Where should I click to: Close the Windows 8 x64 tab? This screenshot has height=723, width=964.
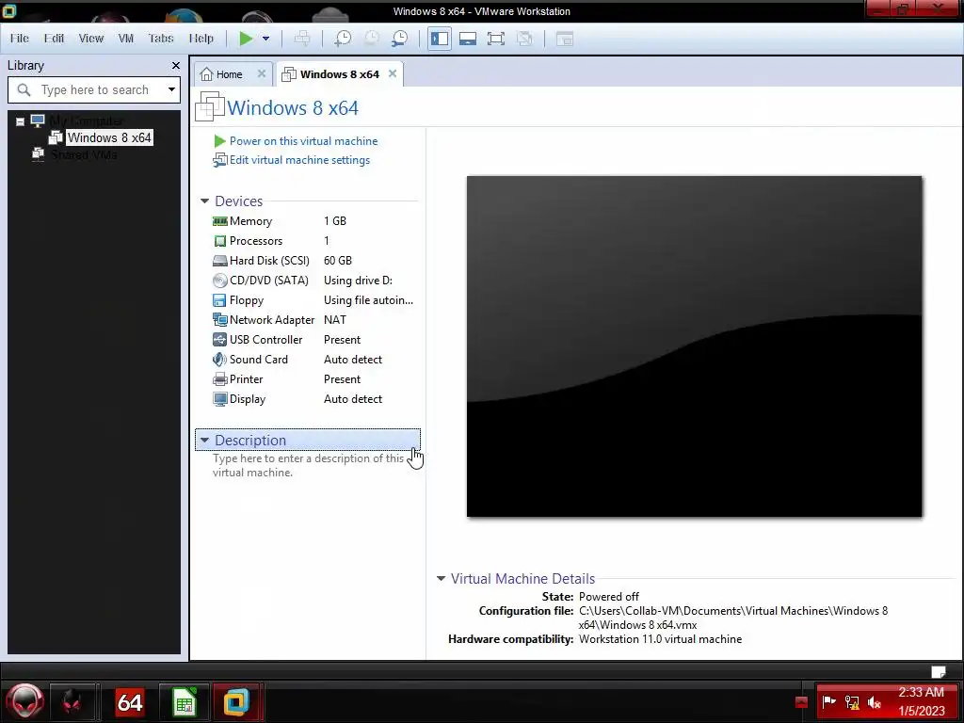[393, 73]
